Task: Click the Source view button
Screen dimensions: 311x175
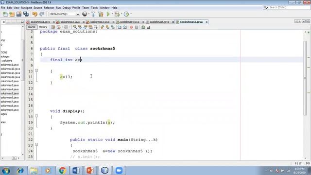Action: pyautogui.click(x=31, y=27)
